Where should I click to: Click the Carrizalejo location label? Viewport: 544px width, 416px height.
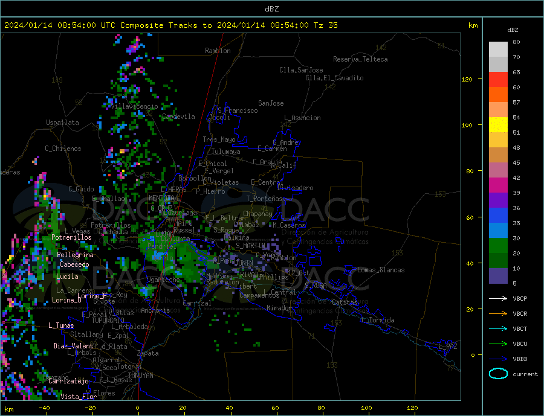[x=69, y=381]
